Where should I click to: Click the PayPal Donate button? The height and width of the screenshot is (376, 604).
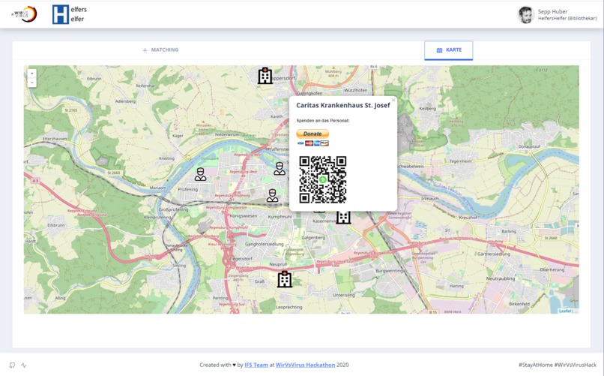point(312,134)
